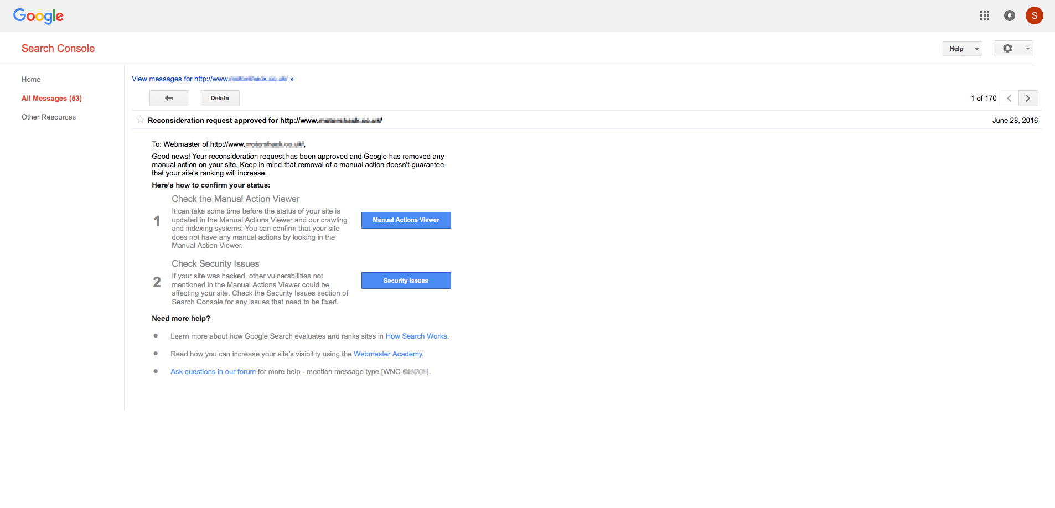The image size is (1055, 508).
Task: Go to the previous message
Action: coord(1009,98)
